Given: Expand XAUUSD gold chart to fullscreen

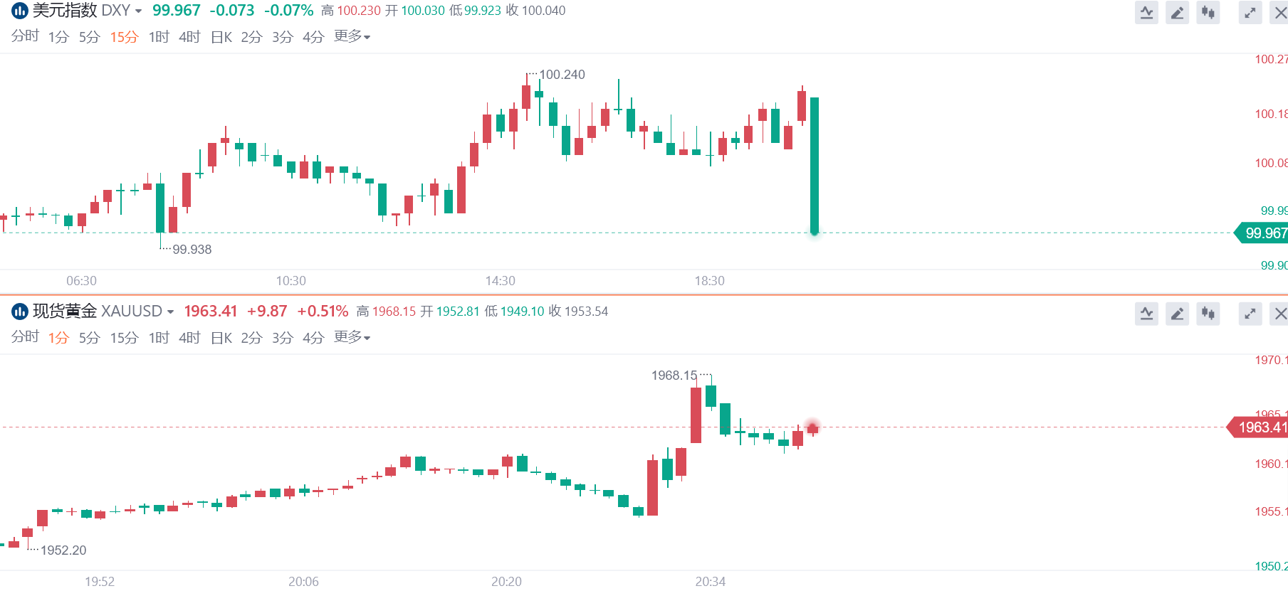Looking at the screenshot, I should (x=1250, y=314).
